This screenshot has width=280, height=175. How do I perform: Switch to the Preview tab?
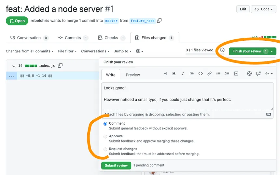tap(133, 75)
